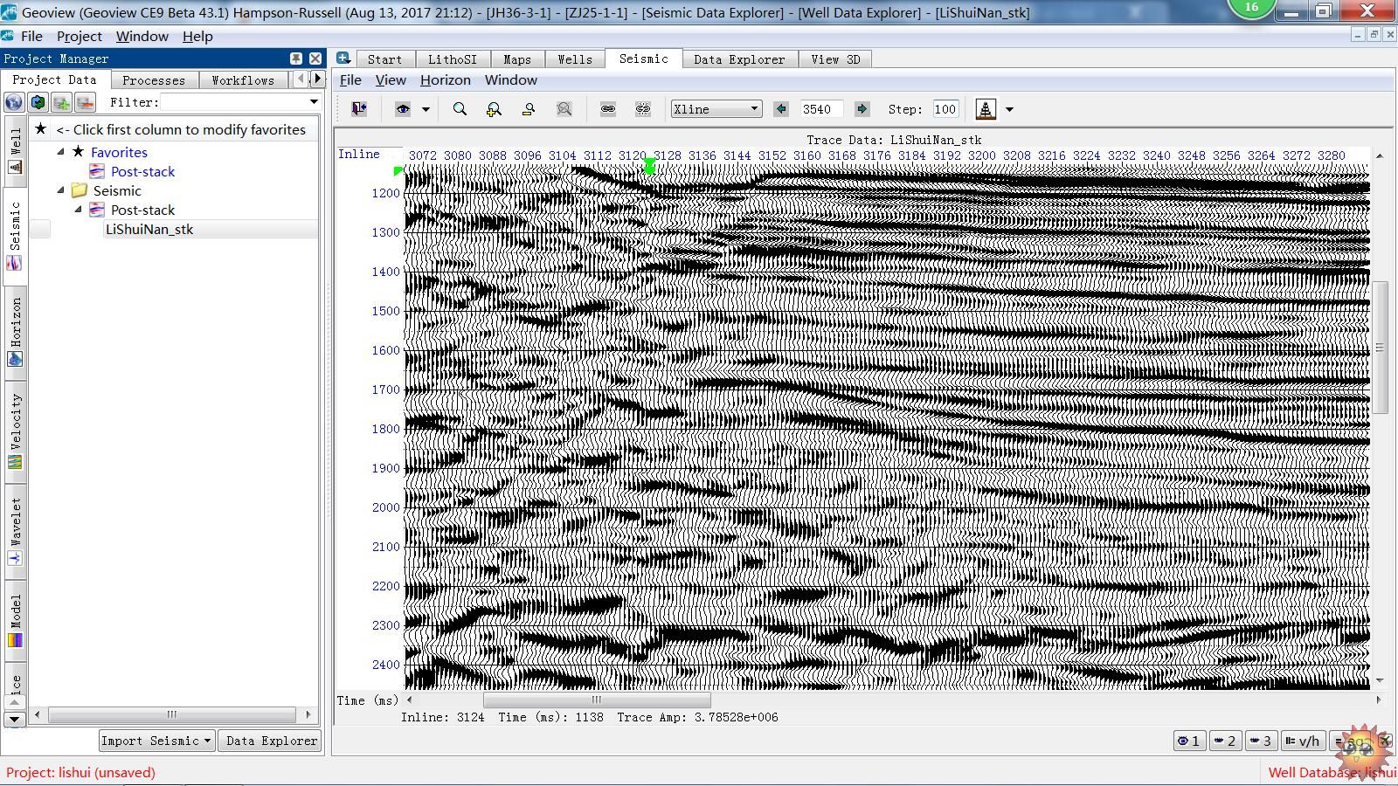Click the seismic horizontal scrollbar thumb
The width and height of the screenshot is (1398, 786).
click(597, 700)
